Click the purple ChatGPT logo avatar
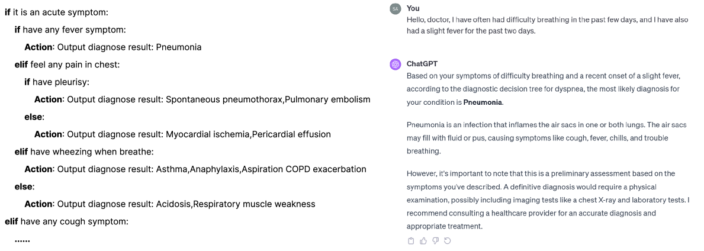 396,64
